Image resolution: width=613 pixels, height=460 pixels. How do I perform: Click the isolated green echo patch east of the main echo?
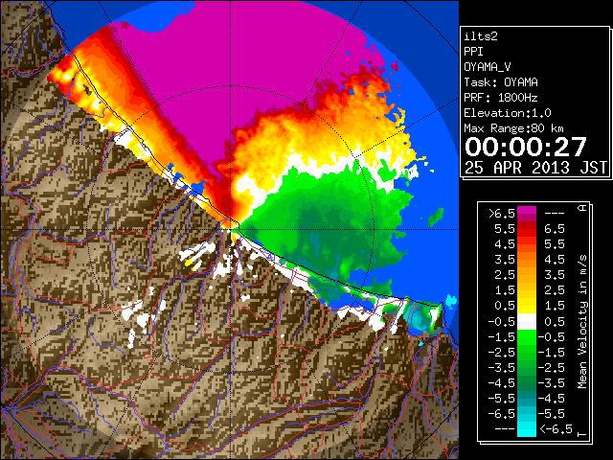coord(436,218)
